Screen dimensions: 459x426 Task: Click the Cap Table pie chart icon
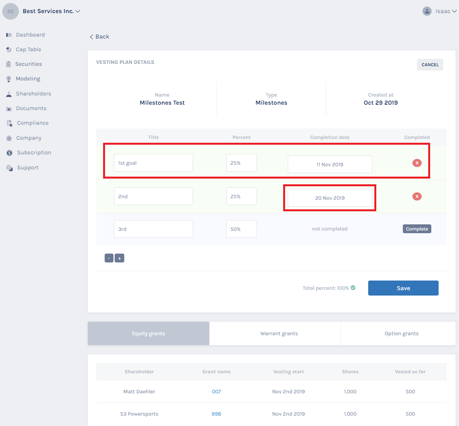point(9,50)
